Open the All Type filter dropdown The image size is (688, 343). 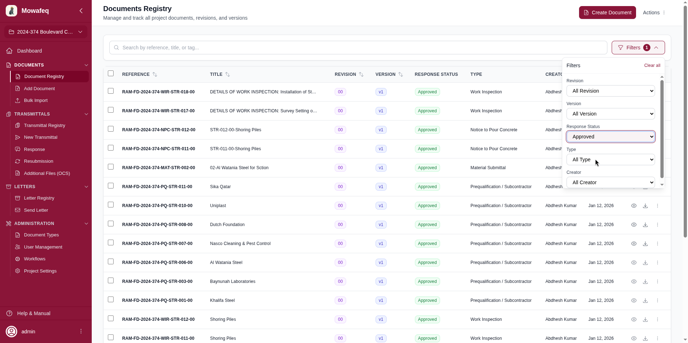610,160
